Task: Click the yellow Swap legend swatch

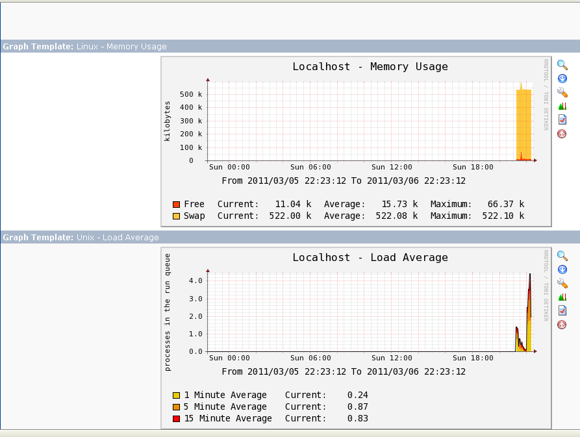Action: point(177,216)
